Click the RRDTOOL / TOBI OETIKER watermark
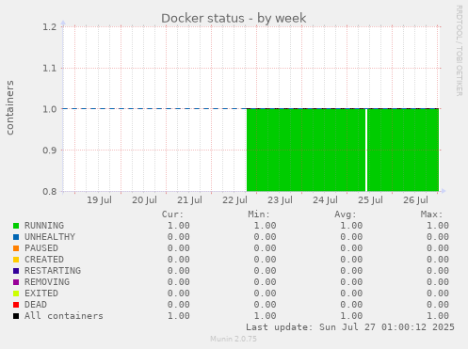The height and width of the screenshot is (349, 468). tap(459, 51)
